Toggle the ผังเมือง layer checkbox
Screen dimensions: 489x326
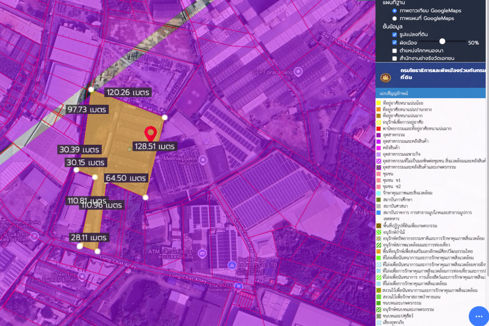pos(394,42)
